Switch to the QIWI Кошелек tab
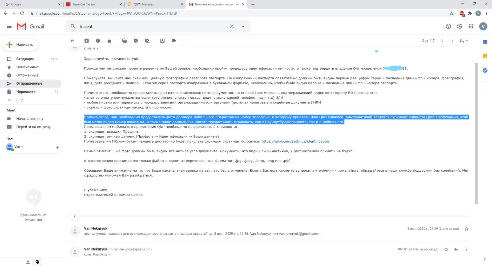The height and width of the screenshot is (266, 492). click(155, 4)
